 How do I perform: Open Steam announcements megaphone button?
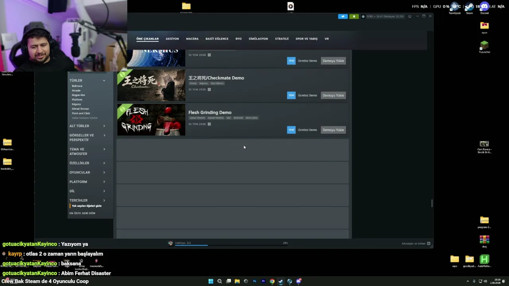coord(343,16)
